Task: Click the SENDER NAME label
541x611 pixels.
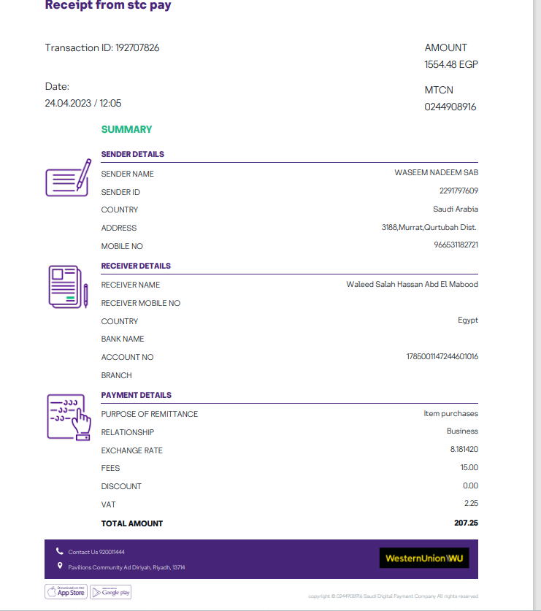Action: click(x=128, y=174)
